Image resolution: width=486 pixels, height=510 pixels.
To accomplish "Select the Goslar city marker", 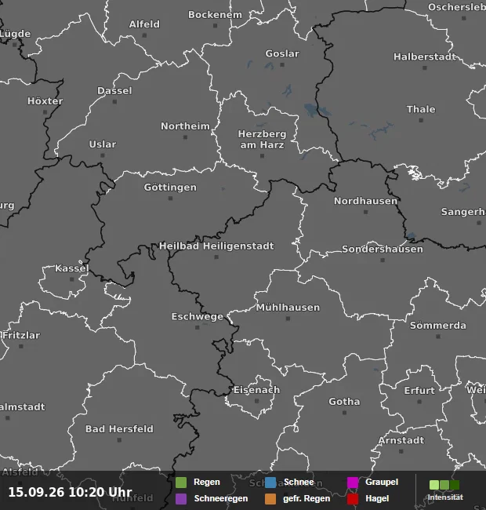I will click(282, 64).
